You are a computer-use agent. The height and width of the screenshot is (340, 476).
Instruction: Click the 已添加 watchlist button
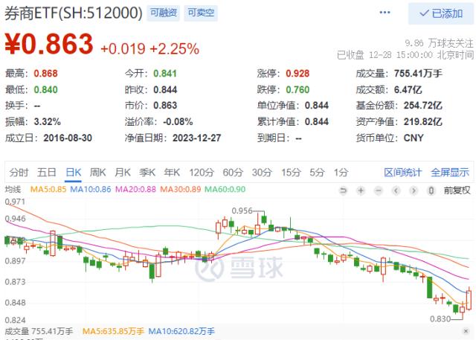coord(441,13)
